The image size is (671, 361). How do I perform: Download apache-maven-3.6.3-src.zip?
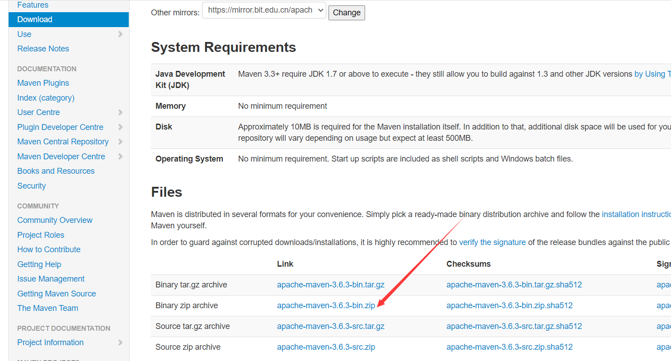(x=326, y=347)
